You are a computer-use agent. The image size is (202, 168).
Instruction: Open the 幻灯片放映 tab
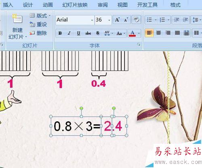75,5
